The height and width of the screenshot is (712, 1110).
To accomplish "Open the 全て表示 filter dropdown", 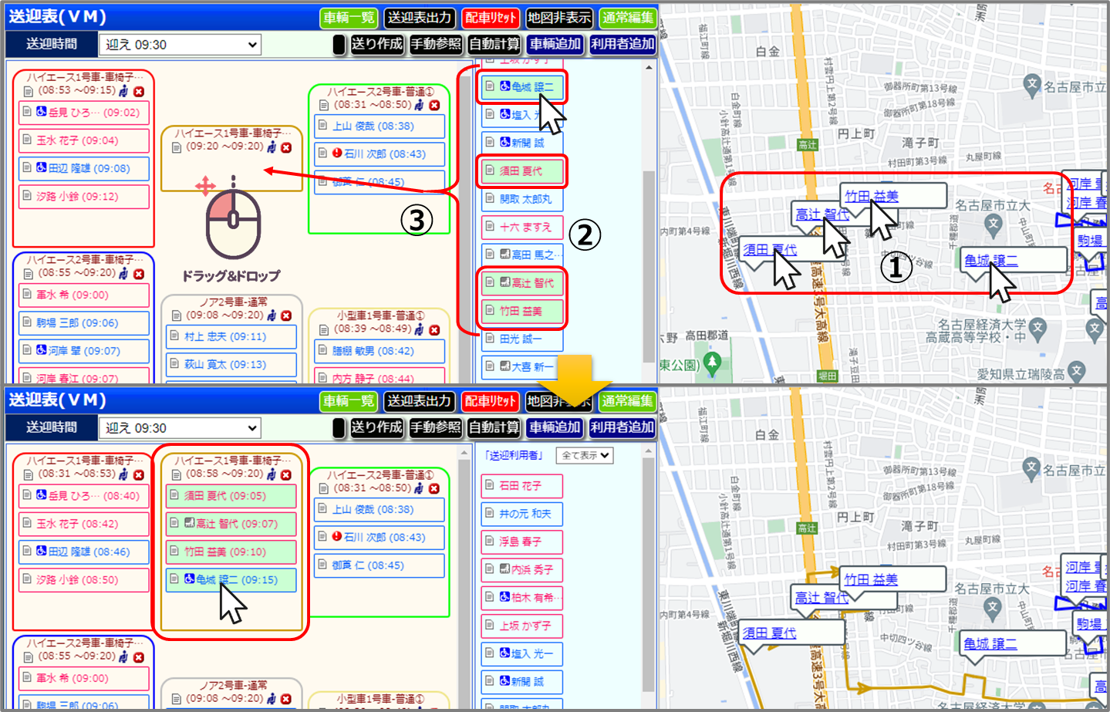I will (x=584, y=455).
